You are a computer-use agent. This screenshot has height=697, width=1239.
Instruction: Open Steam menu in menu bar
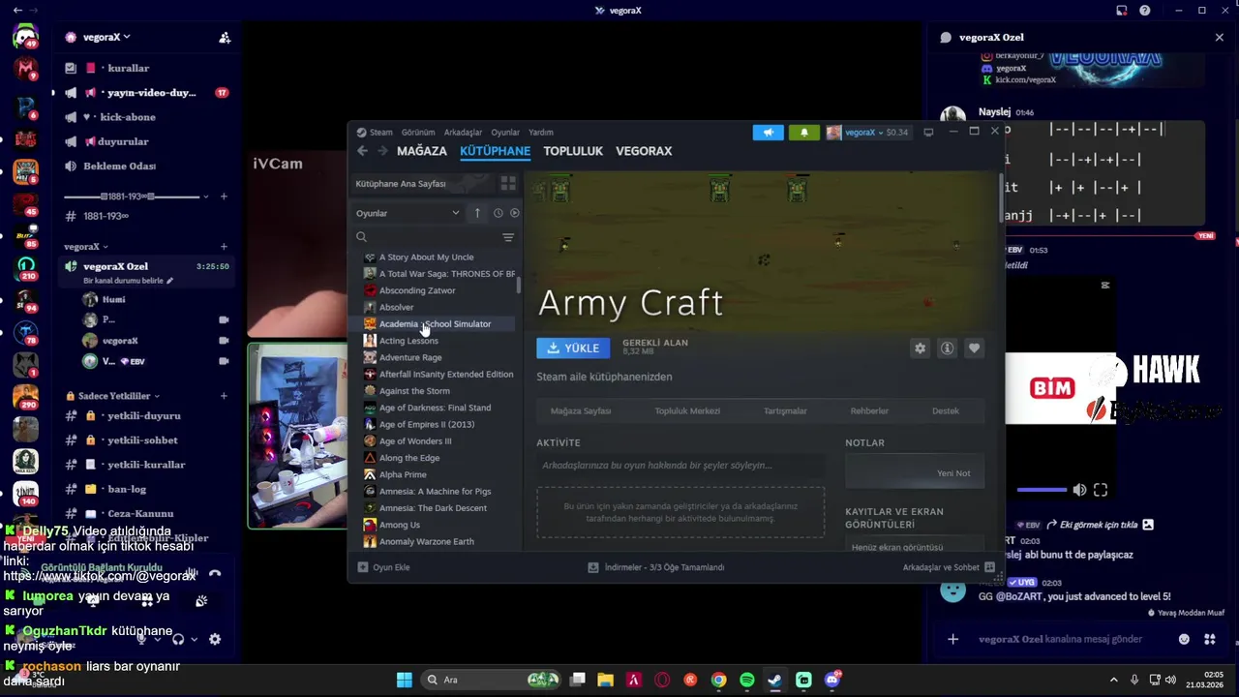375,133
